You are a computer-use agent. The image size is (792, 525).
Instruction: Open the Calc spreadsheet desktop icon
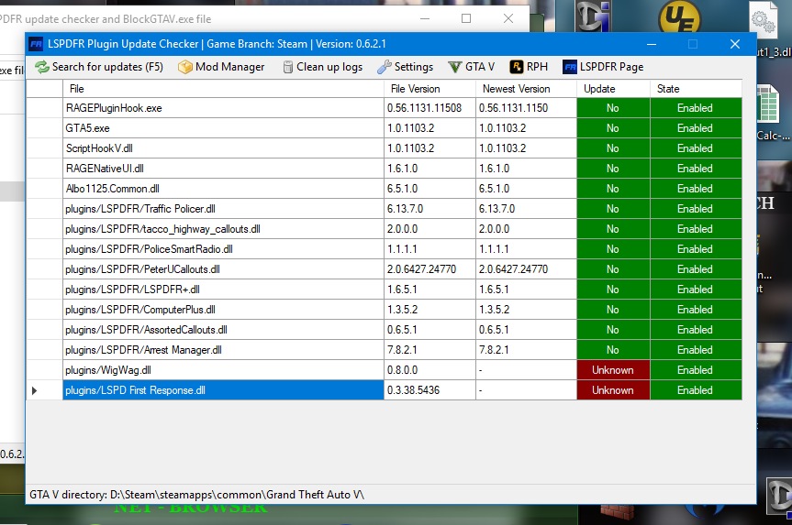pyautogui.click(x=768, y=104)
